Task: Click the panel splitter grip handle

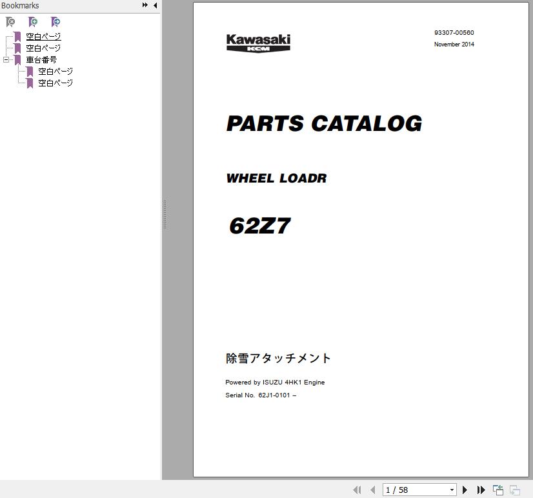Action: click(x=165, y=214)
